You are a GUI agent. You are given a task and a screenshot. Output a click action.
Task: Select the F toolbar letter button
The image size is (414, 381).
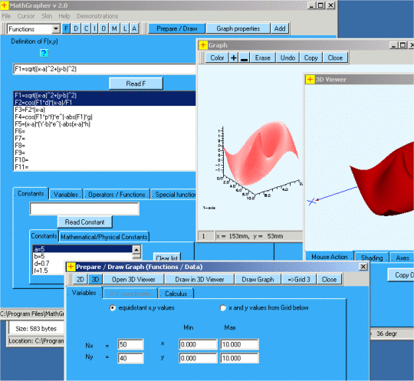tap(66, 28)
